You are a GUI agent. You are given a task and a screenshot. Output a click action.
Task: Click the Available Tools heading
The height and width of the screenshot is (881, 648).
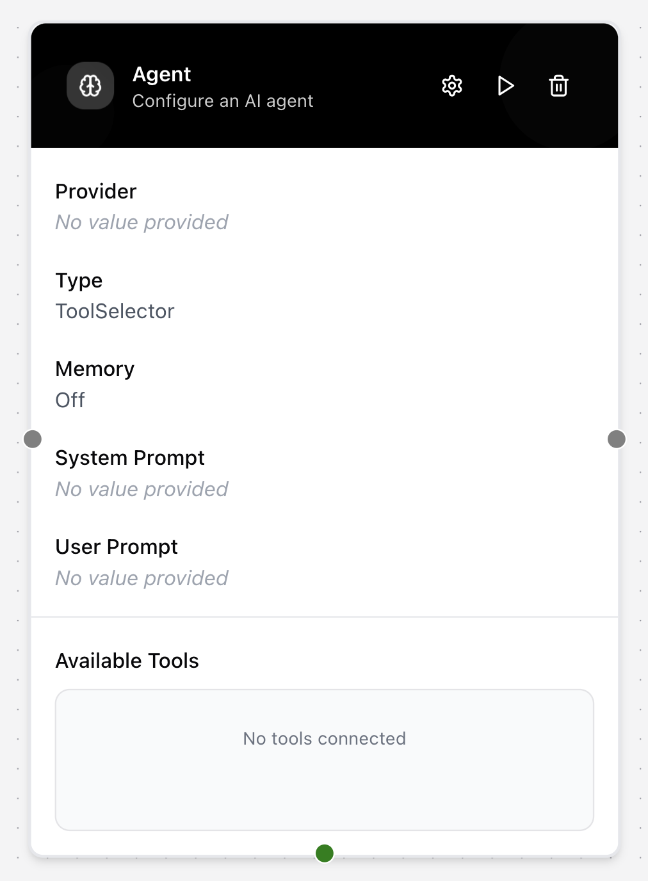point(127,661)
